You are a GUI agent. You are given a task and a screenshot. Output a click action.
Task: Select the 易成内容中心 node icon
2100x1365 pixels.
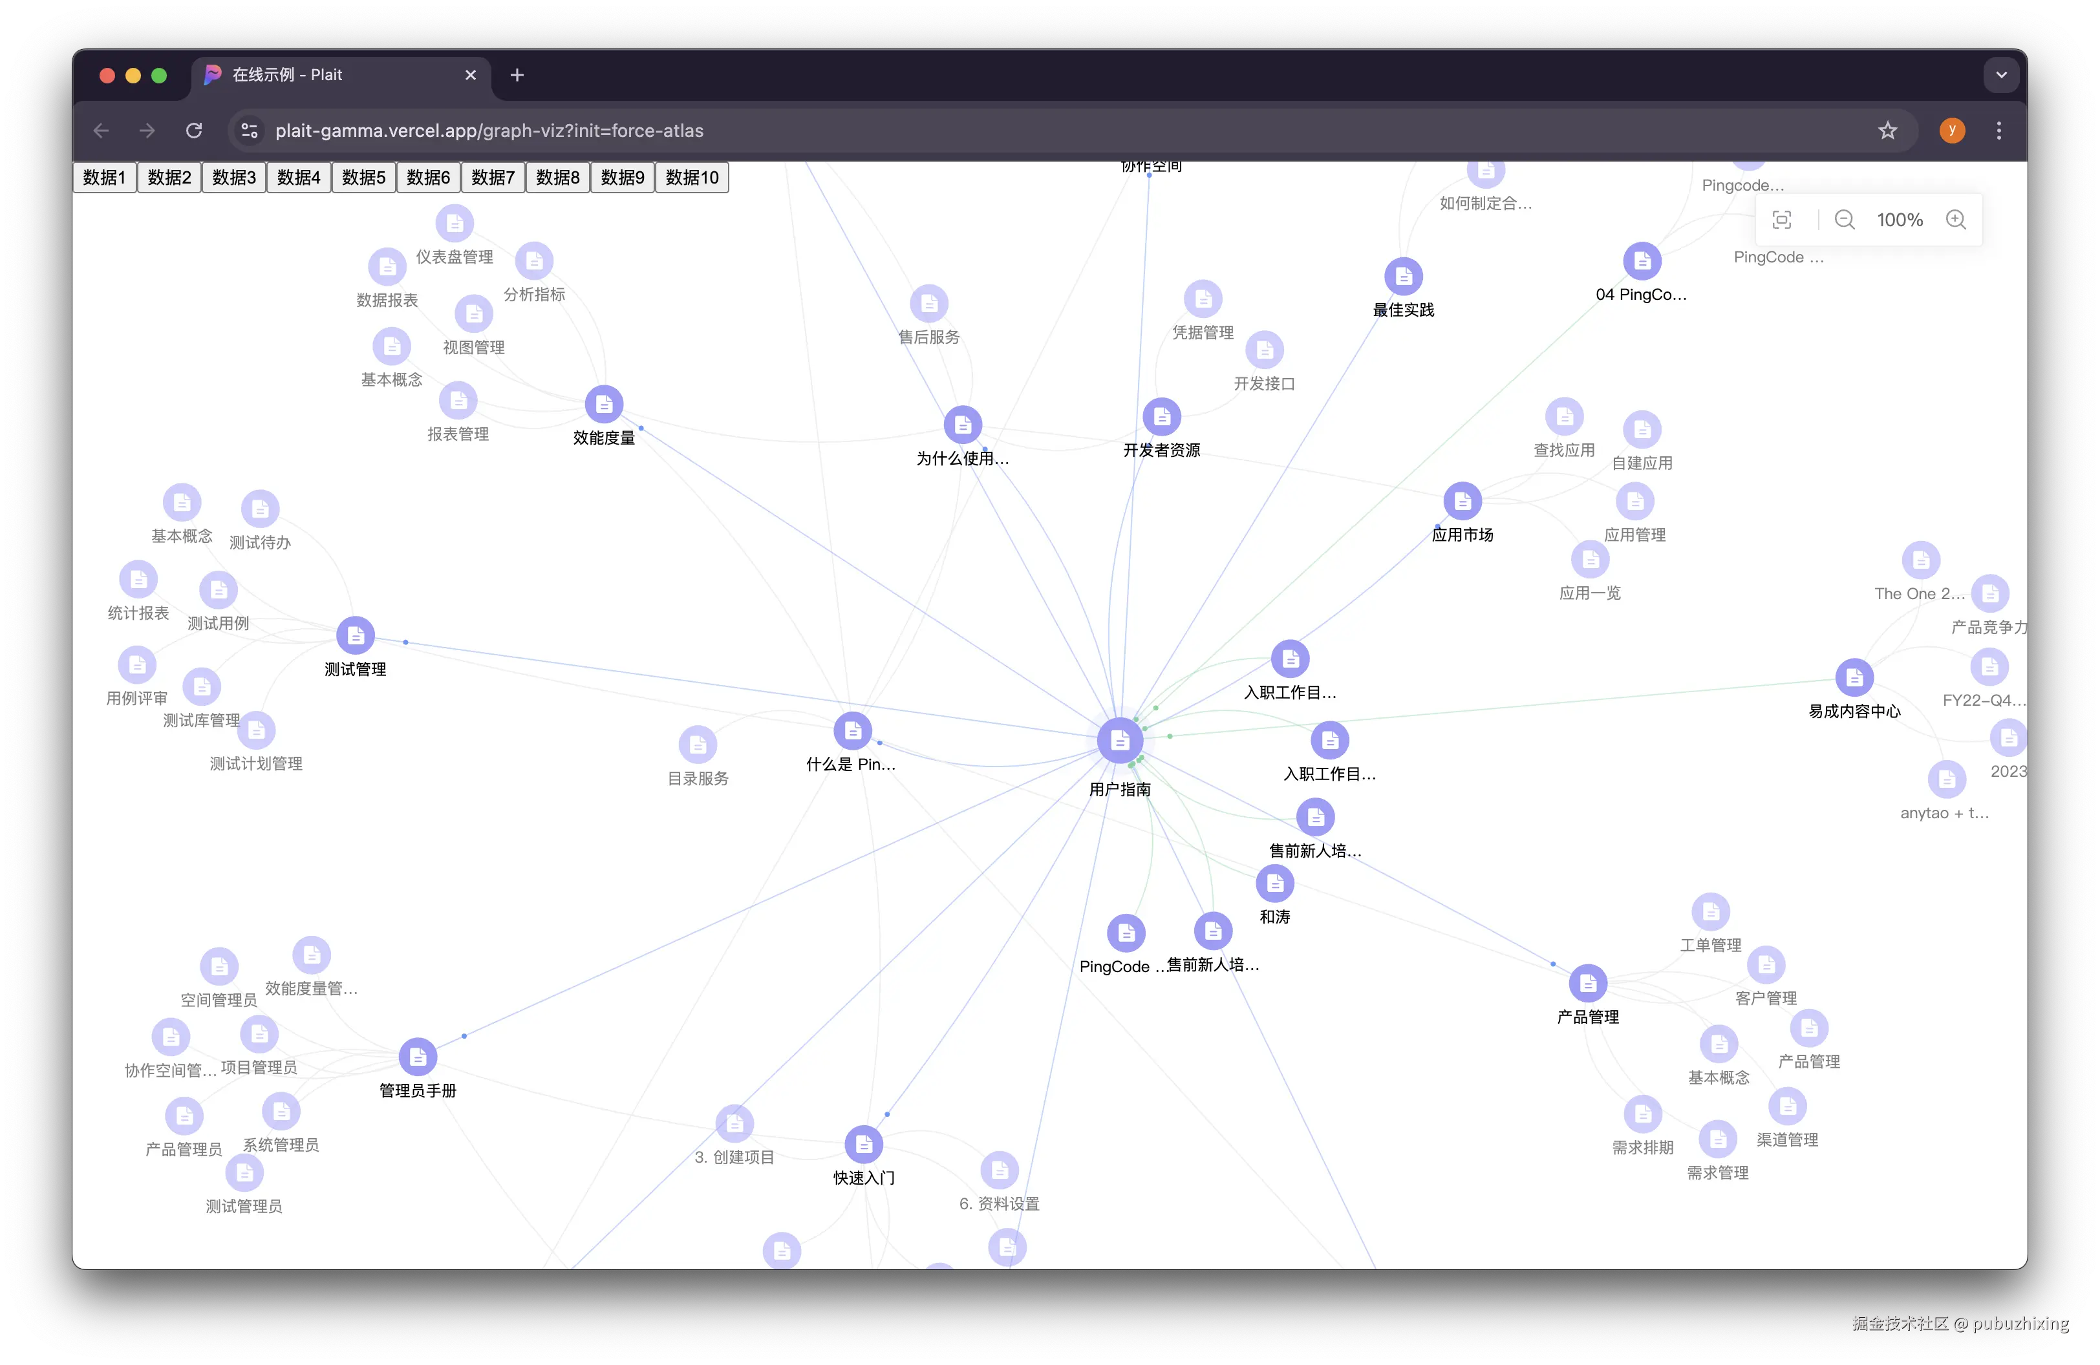(1854, 678)
